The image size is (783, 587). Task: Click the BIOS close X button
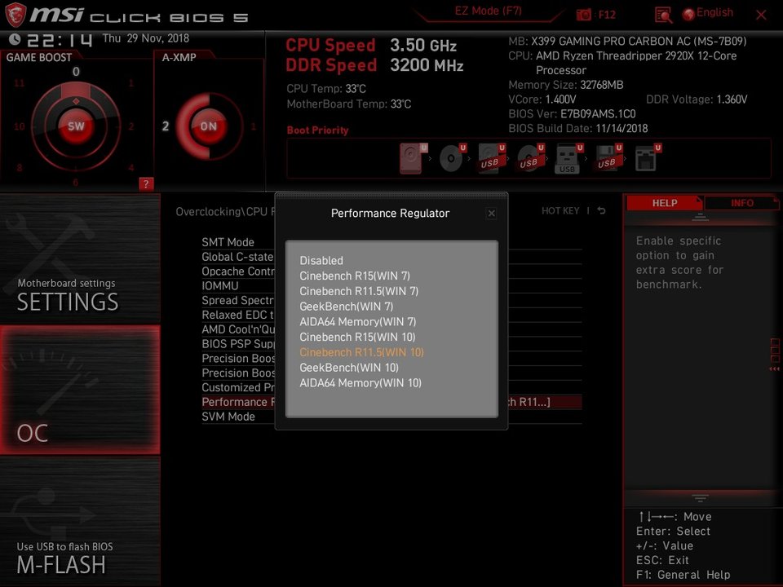click(760, 15)
